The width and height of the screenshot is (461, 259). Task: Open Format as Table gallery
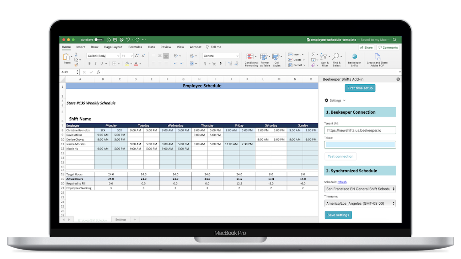265,60
